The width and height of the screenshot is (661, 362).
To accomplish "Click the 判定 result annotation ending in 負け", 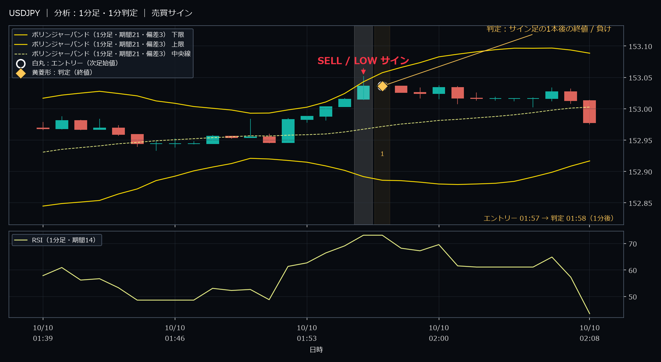I will (x=549, y=29).
